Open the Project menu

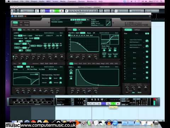tap(34, 1)
